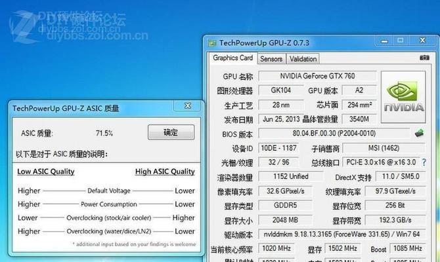Switch to the Sensors tab
Image resolution: width=440 pixels, height=262 pixels.
coord(271,59)
